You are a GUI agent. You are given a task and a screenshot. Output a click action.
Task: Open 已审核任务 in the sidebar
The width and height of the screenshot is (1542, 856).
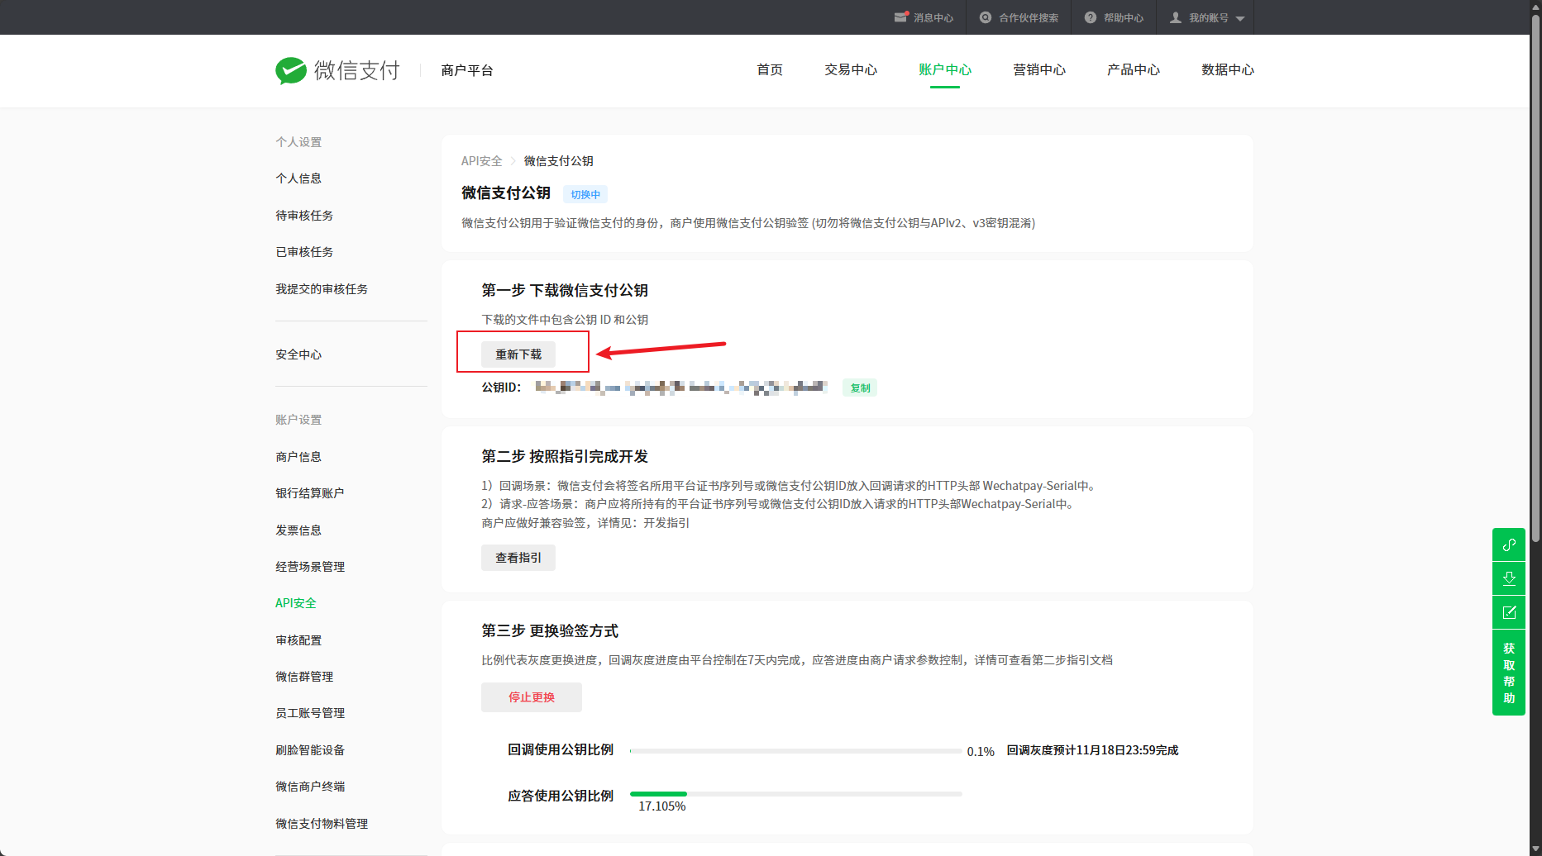(304, 252)
